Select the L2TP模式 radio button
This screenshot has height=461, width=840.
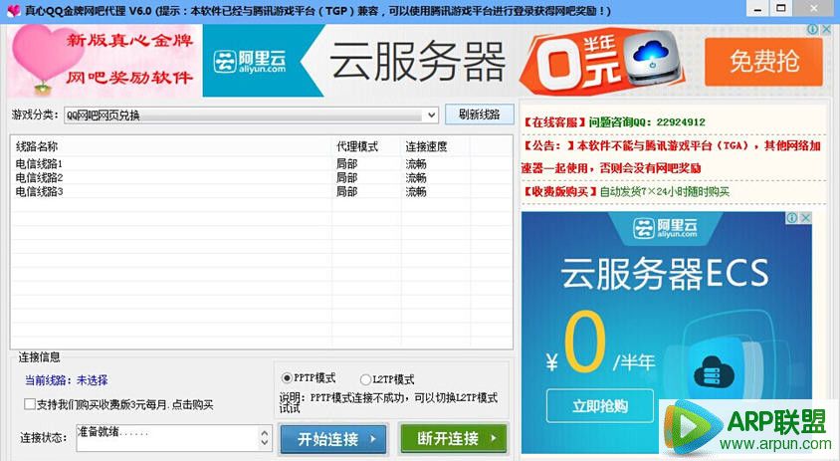pos(365,379)
